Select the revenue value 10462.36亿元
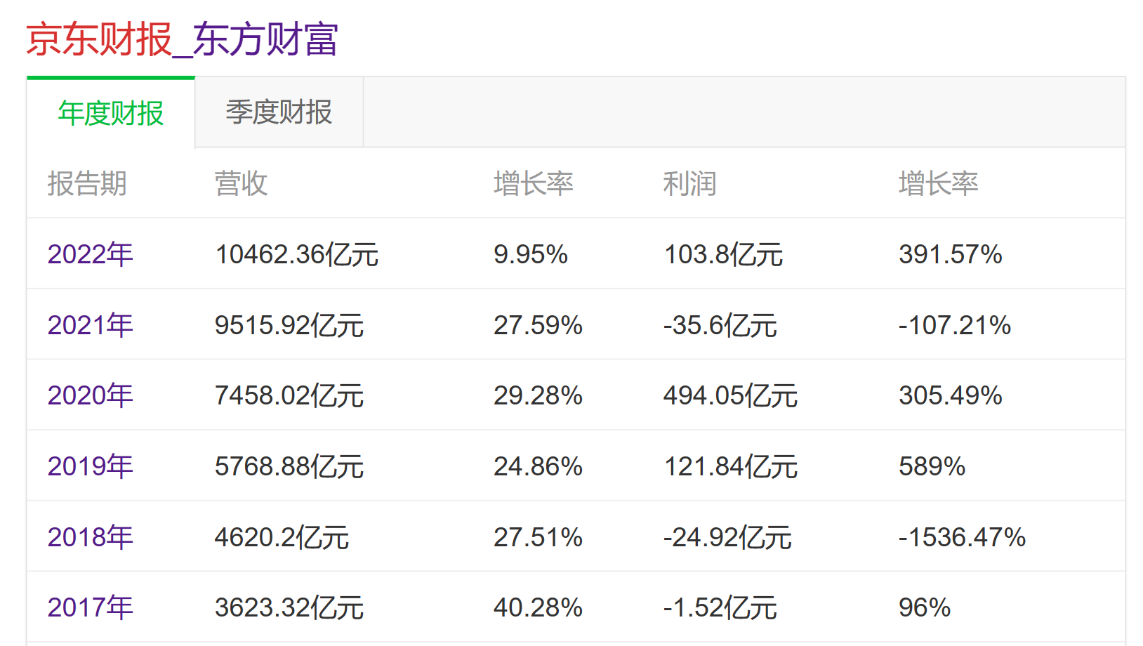This screenshot has width=1143, height=646. click(x=296, y=254)
